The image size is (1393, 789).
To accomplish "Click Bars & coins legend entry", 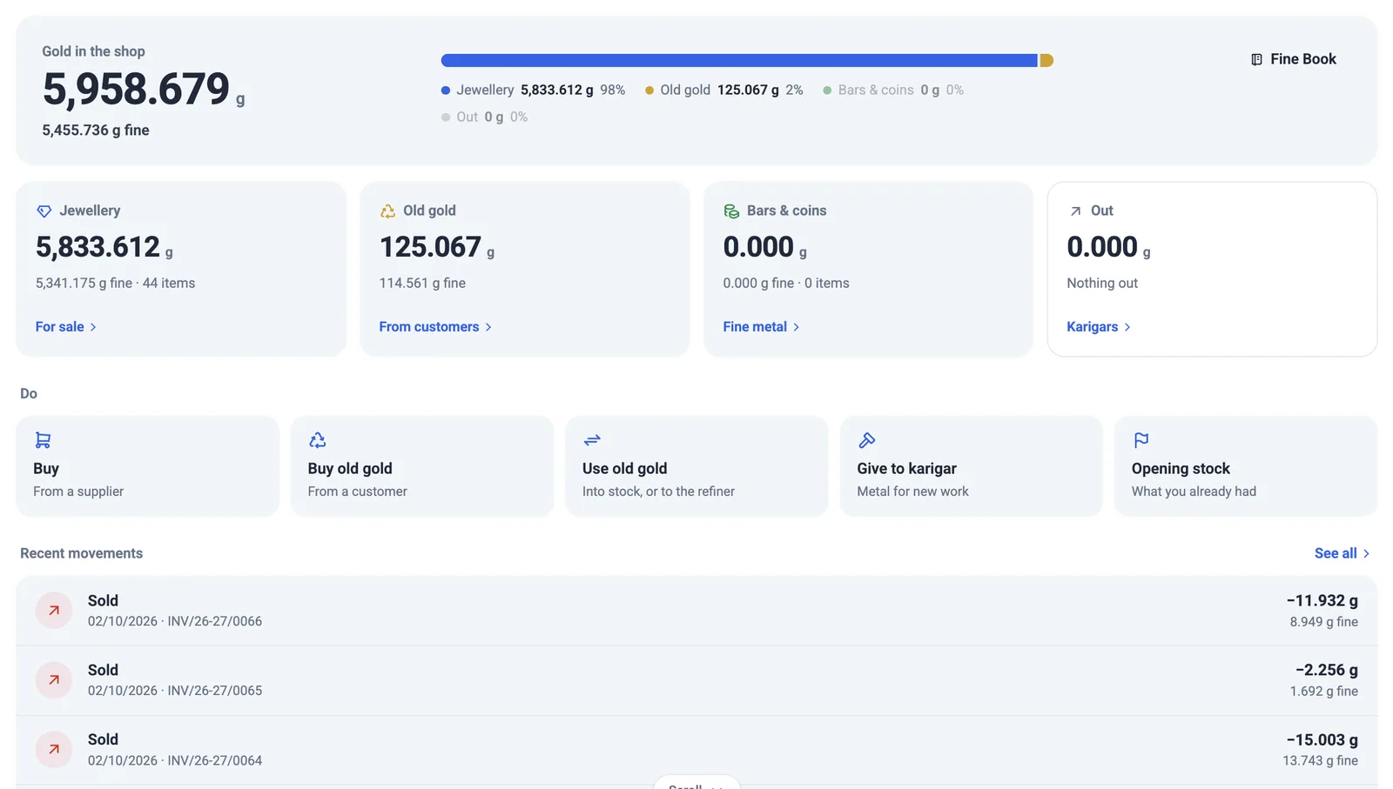I will (893, 90).
